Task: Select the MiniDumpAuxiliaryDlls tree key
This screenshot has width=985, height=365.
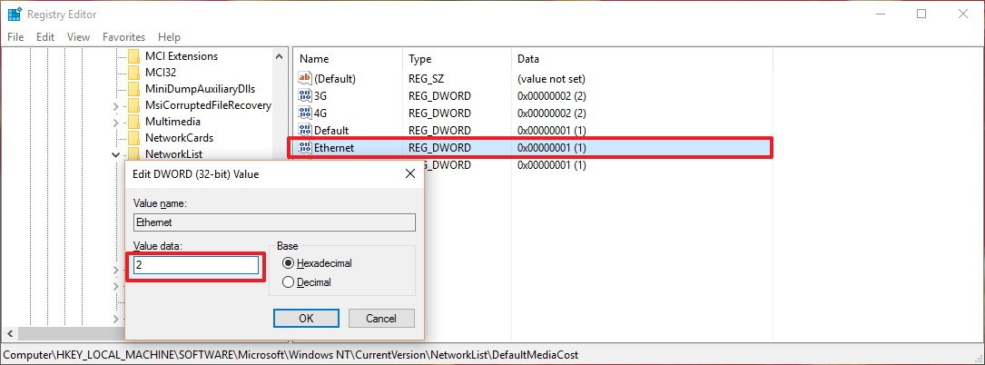Action: tap(200, 89)
